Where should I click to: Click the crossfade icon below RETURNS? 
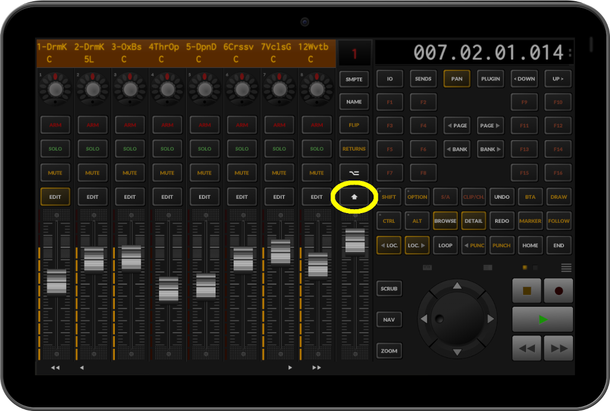354,173
